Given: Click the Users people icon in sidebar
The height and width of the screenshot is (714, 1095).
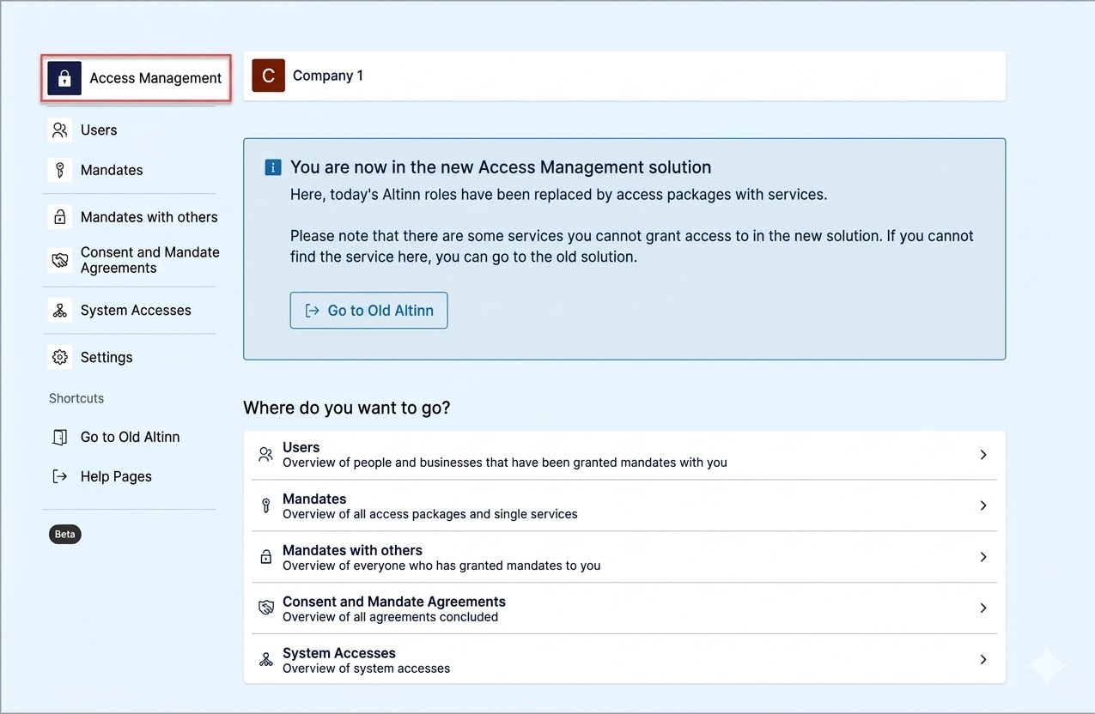Looking at the screenshot, I should click(x=59, y=130).
